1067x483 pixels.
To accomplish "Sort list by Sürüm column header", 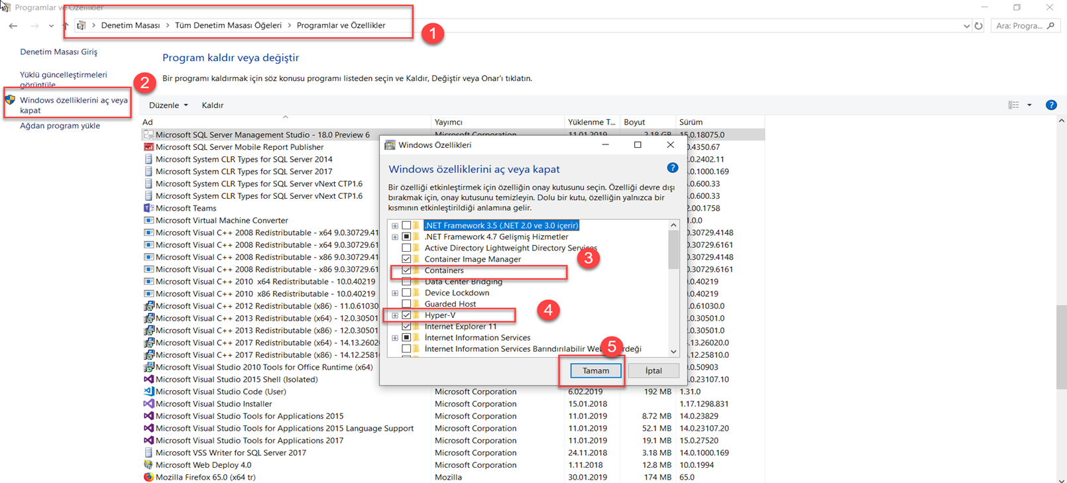I will (x=720, y=122).
